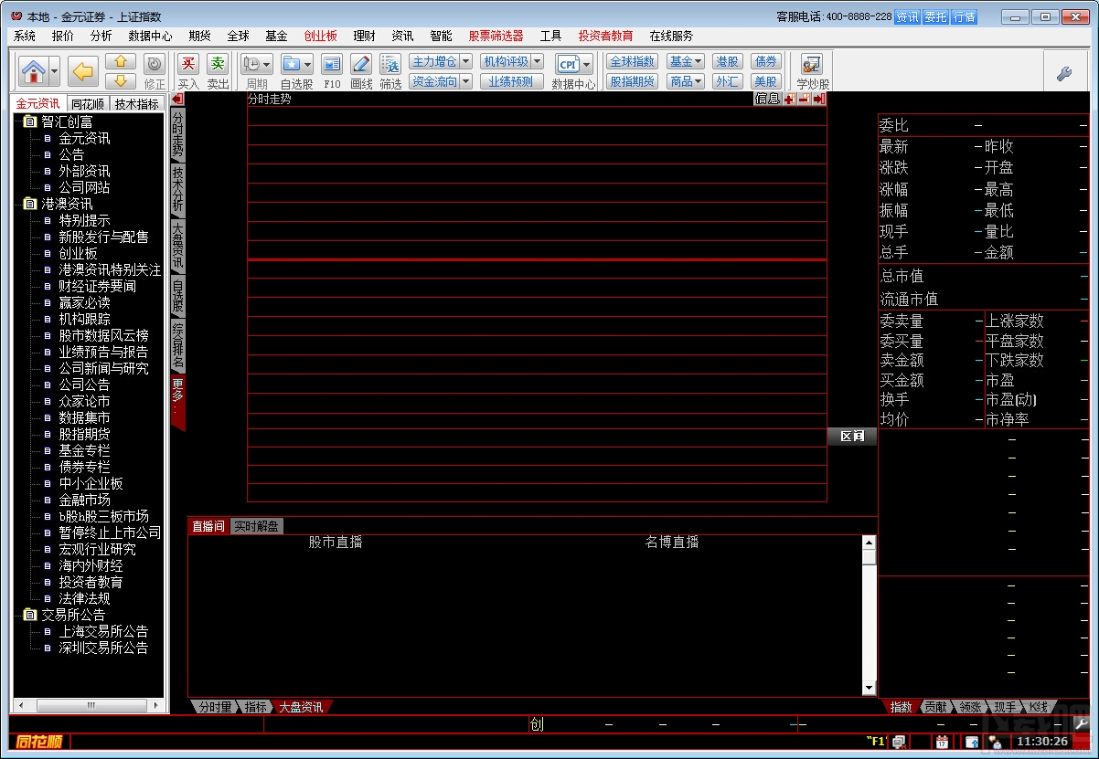Expand the 主力增仓 dropdown arrow

click(465, 61)
